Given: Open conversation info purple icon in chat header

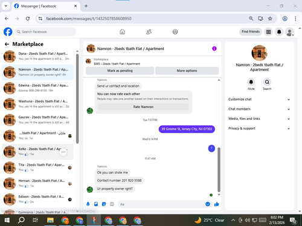Looking at the screenshot, I should (x=214, y=49).
